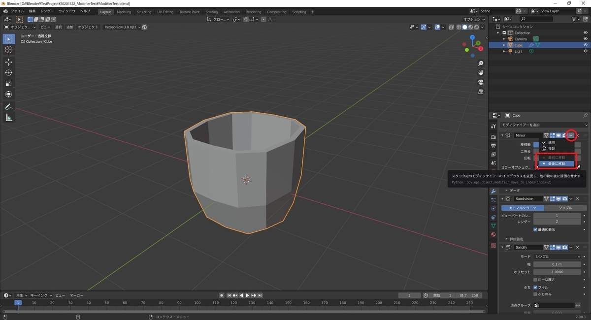Adjust Solidify 幅 0.1 m field
The width and height of the screenshot is (591, 320).
pos(558,264)
